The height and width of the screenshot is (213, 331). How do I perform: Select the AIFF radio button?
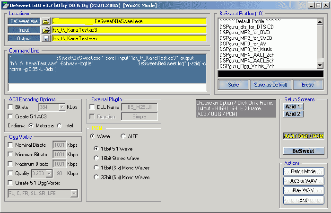pyautogui.click(x=123, y=136)
